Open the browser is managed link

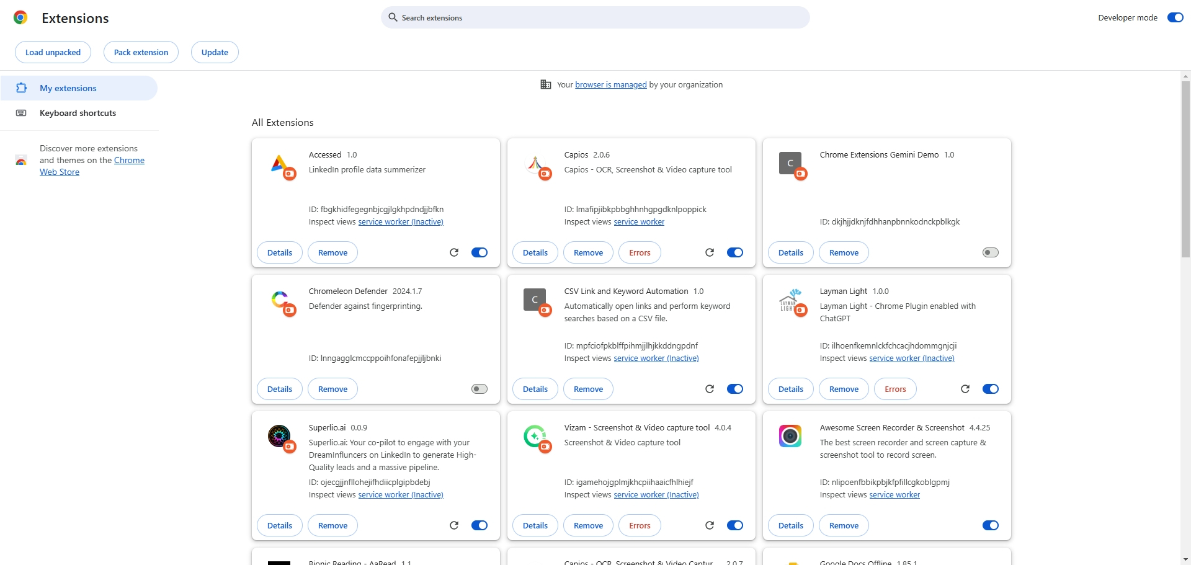click(x=611, y=84)
